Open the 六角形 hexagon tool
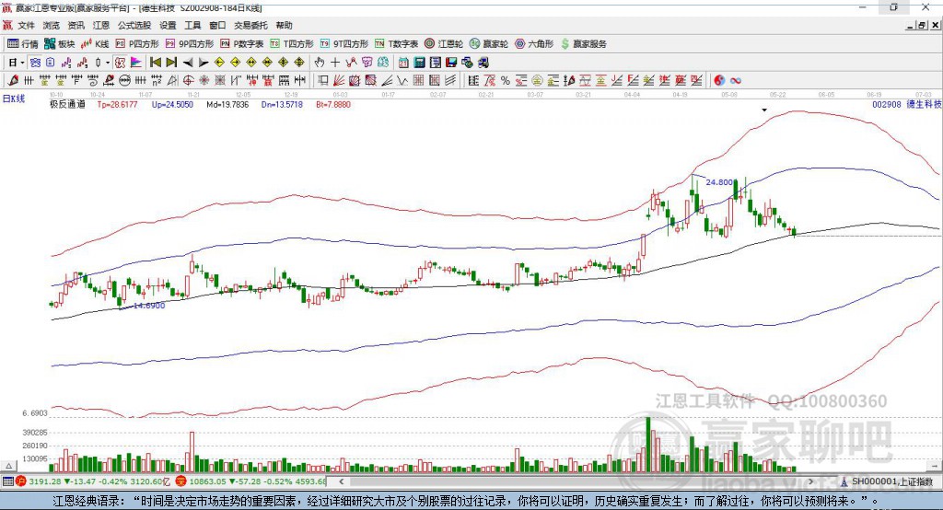Image resolution: width=943 pixels, height=510 pixels. [534, 44]
